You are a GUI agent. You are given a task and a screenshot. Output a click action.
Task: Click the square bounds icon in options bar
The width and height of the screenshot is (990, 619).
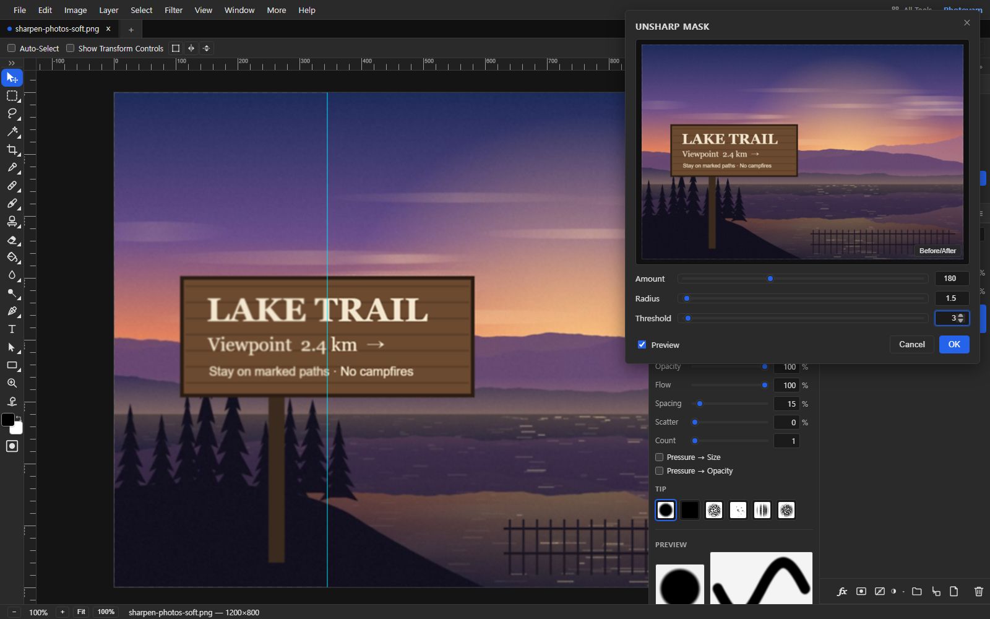176,48
